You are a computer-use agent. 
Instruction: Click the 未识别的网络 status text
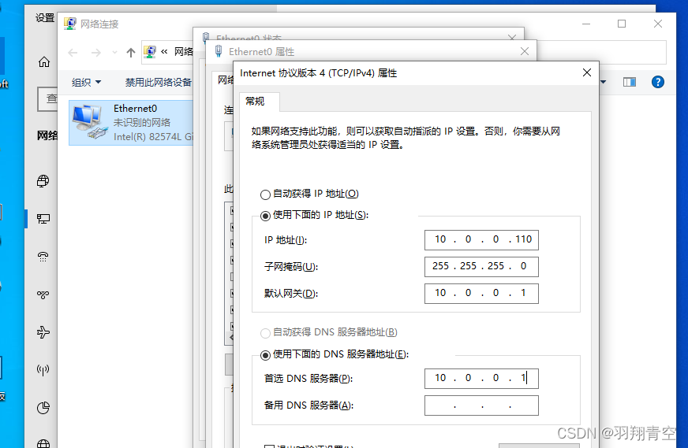point(142,123)
